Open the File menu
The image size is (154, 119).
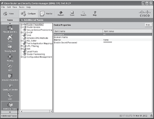pos(3,7)
